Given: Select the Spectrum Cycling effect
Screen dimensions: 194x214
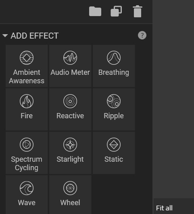Looking at the screenshot, I should 27,153.
